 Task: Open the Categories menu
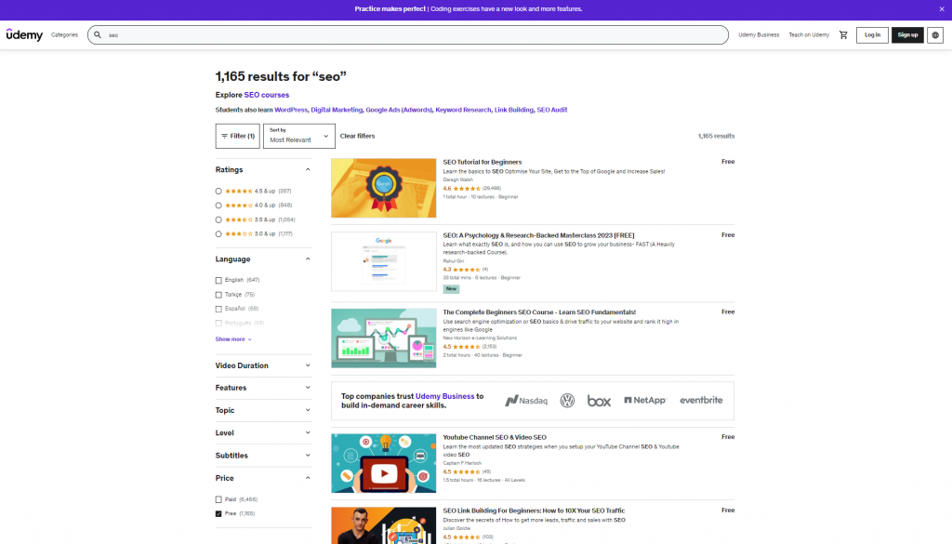click(64, 35)
